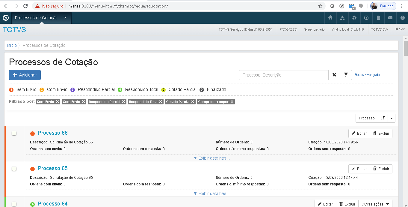
Task: Remove the 'Cotado Parcial' filter tag
Action: click(x=193, y=102)
